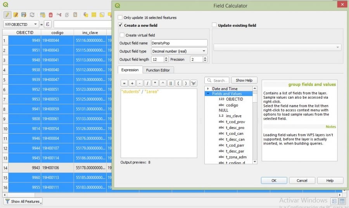
Task: Open the OBJECTID field selector dropdown
Action: coord(21,24)
